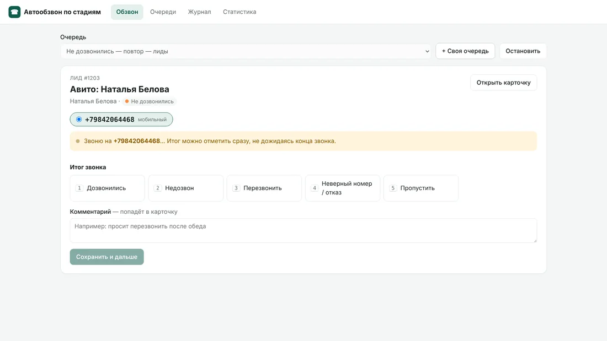607x341 pixels.
Task: Choose the Недозвон call result
Action: coord(186,188)
